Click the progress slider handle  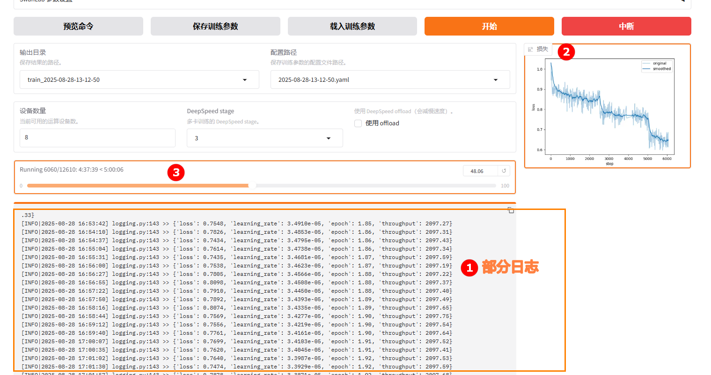tap(252, 186)
